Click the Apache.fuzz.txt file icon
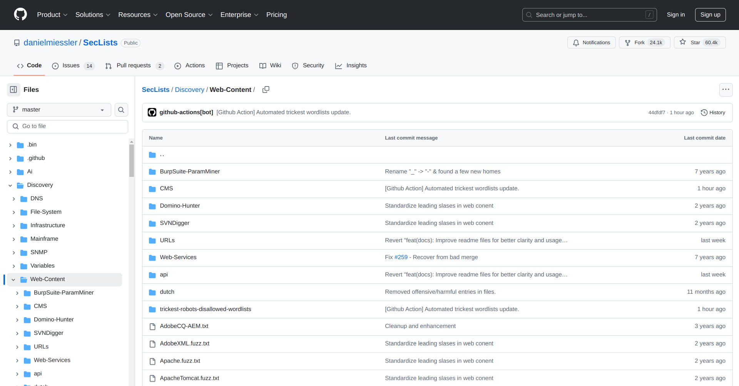This screenshot has height=386, width=739. pyautogui.click(x=152, y=361)
